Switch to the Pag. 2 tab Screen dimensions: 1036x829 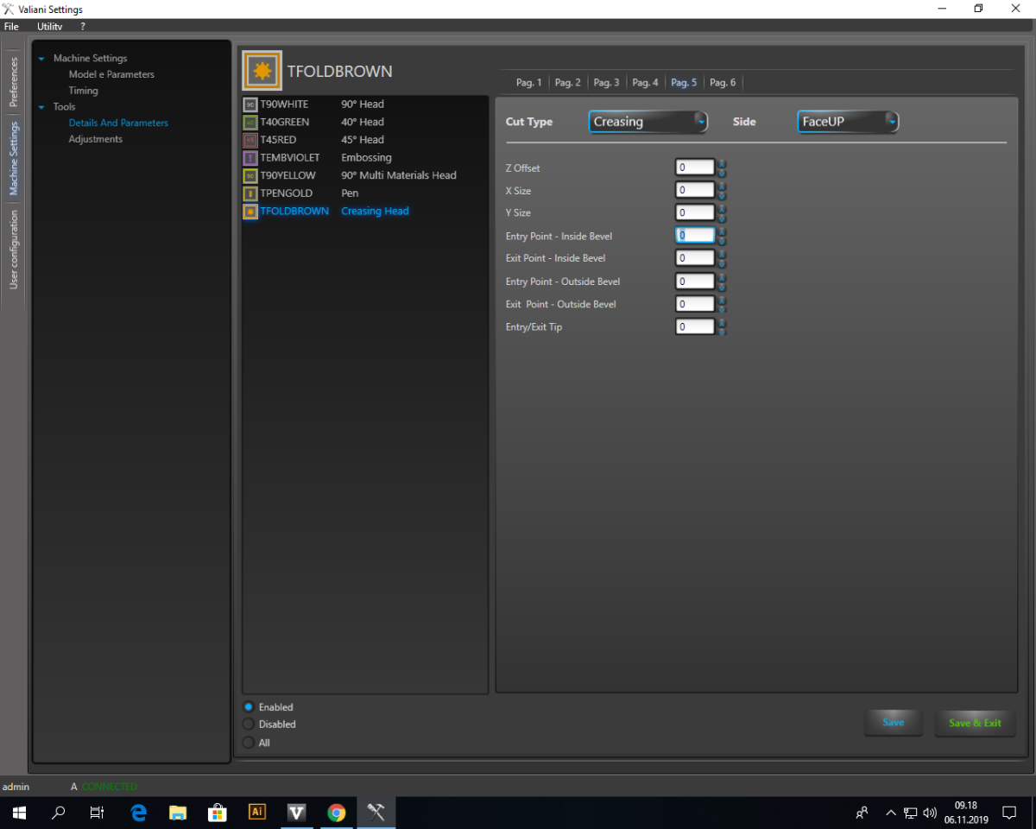pos(568,83)
